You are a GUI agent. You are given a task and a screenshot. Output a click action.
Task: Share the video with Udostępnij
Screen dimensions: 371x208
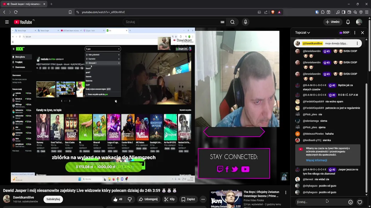[x=148, y=199]
